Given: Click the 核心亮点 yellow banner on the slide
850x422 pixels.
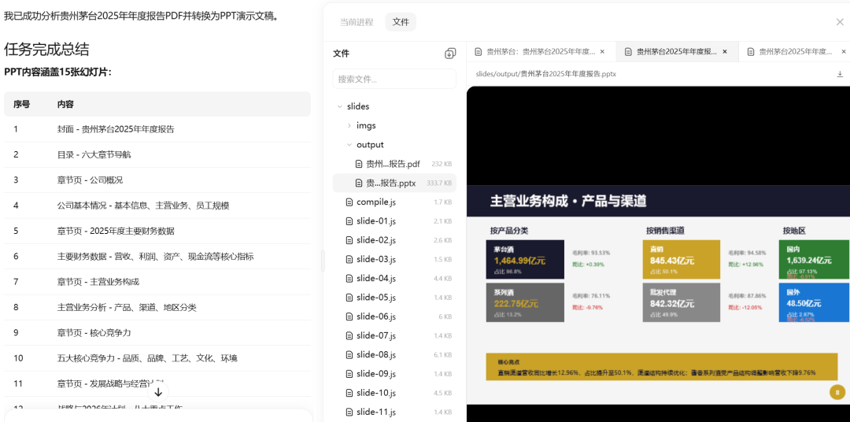Looking at the screenshot, I should tap(662, 367).
